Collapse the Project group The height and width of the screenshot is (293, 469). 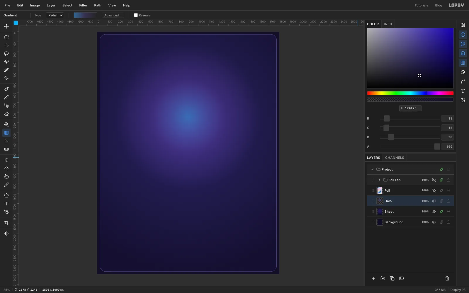coord(372,169)
